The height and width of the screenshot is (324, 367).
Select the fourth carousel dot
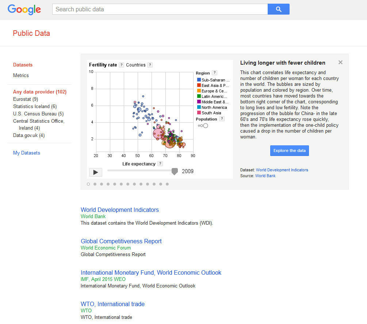coord(108,184)
